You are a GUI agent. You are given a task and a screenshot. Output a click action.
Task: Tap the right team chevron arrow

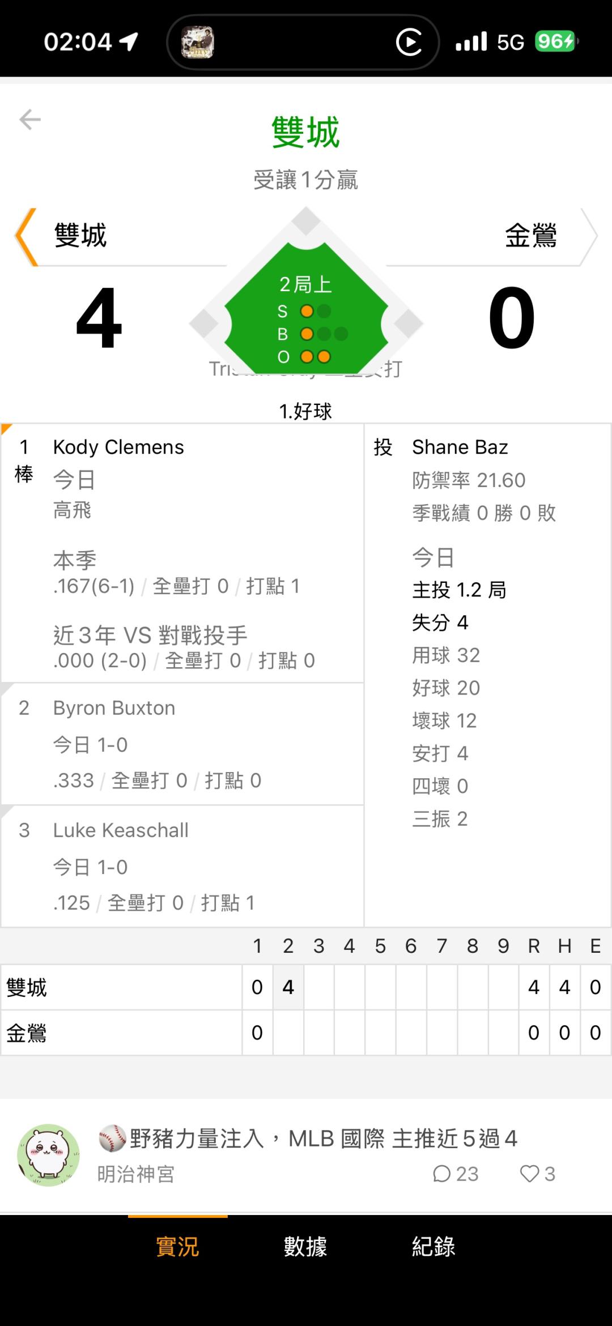tap(588, 237)
